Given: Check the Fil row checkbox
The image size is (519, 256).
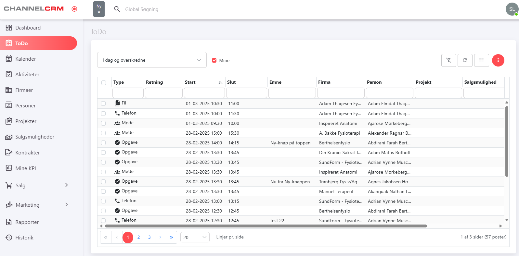Looking at the screenshot, I should tap(103, 104).
